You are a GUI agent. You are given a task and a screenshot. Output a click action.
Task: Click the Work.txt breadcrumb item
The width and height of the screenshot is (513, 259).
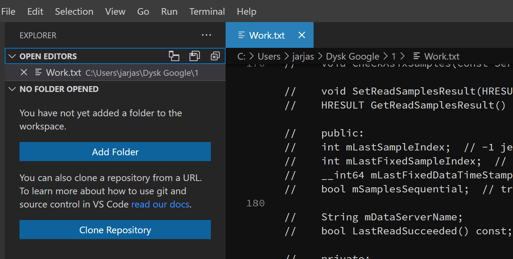click(441, 56)
